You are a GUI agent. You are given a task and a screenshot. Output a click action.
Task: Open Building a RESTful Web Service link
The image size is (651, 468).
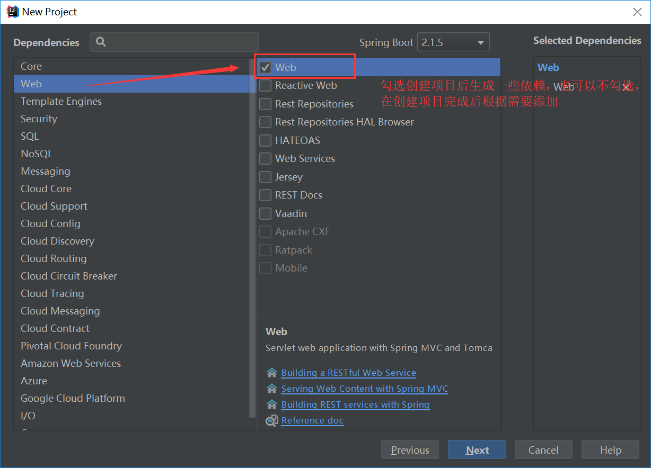(x=348, y=373)
